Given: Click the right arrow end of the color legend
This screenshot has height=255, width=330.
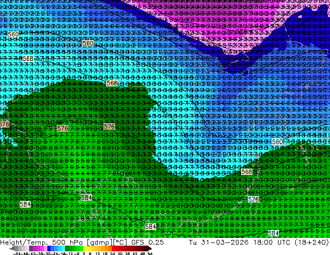Looking at the screenshot, I should [x=150, y=248].
